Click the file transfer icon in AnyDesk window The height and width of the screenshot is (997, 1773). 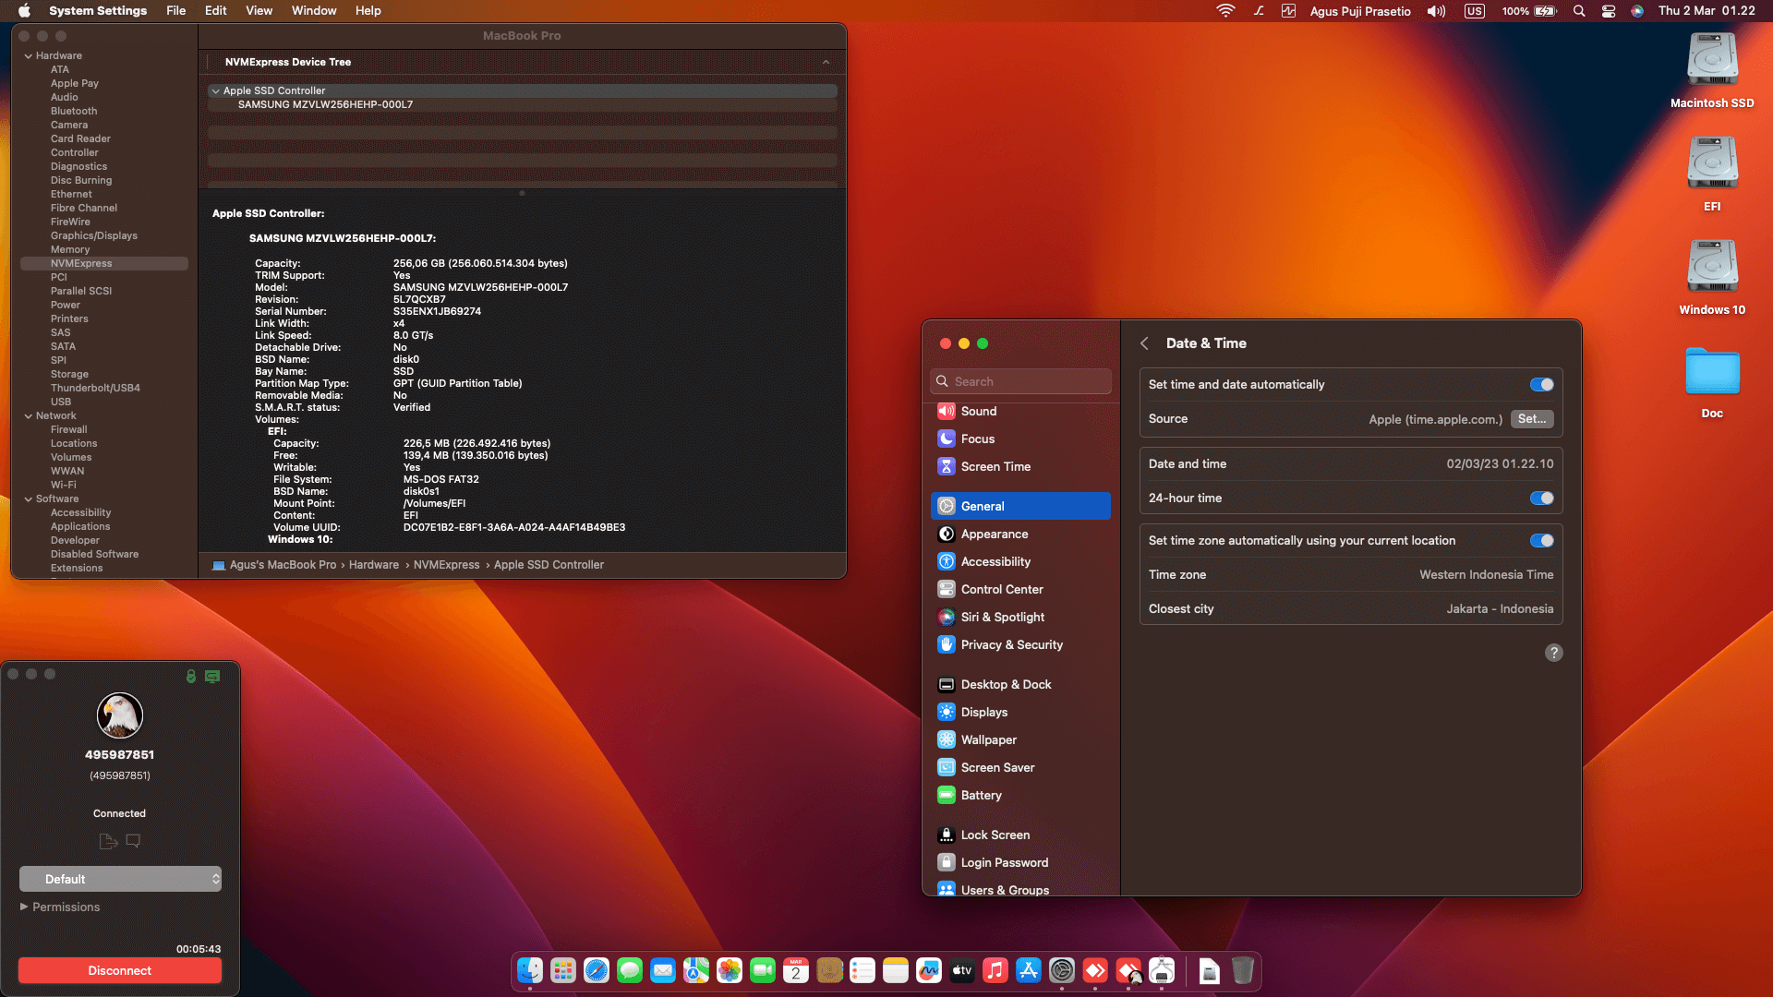(x=107, y=841)
